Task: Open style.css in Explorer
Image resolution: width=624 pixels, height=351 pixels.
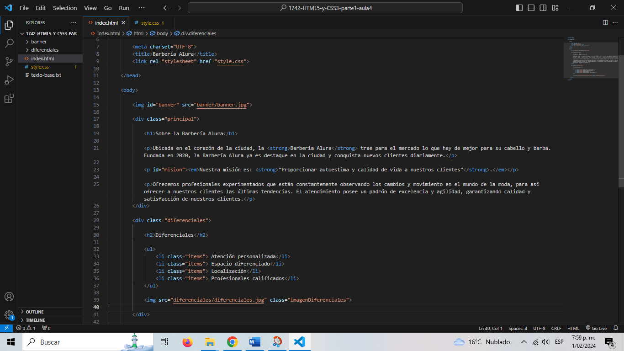Action: [50, 67]
